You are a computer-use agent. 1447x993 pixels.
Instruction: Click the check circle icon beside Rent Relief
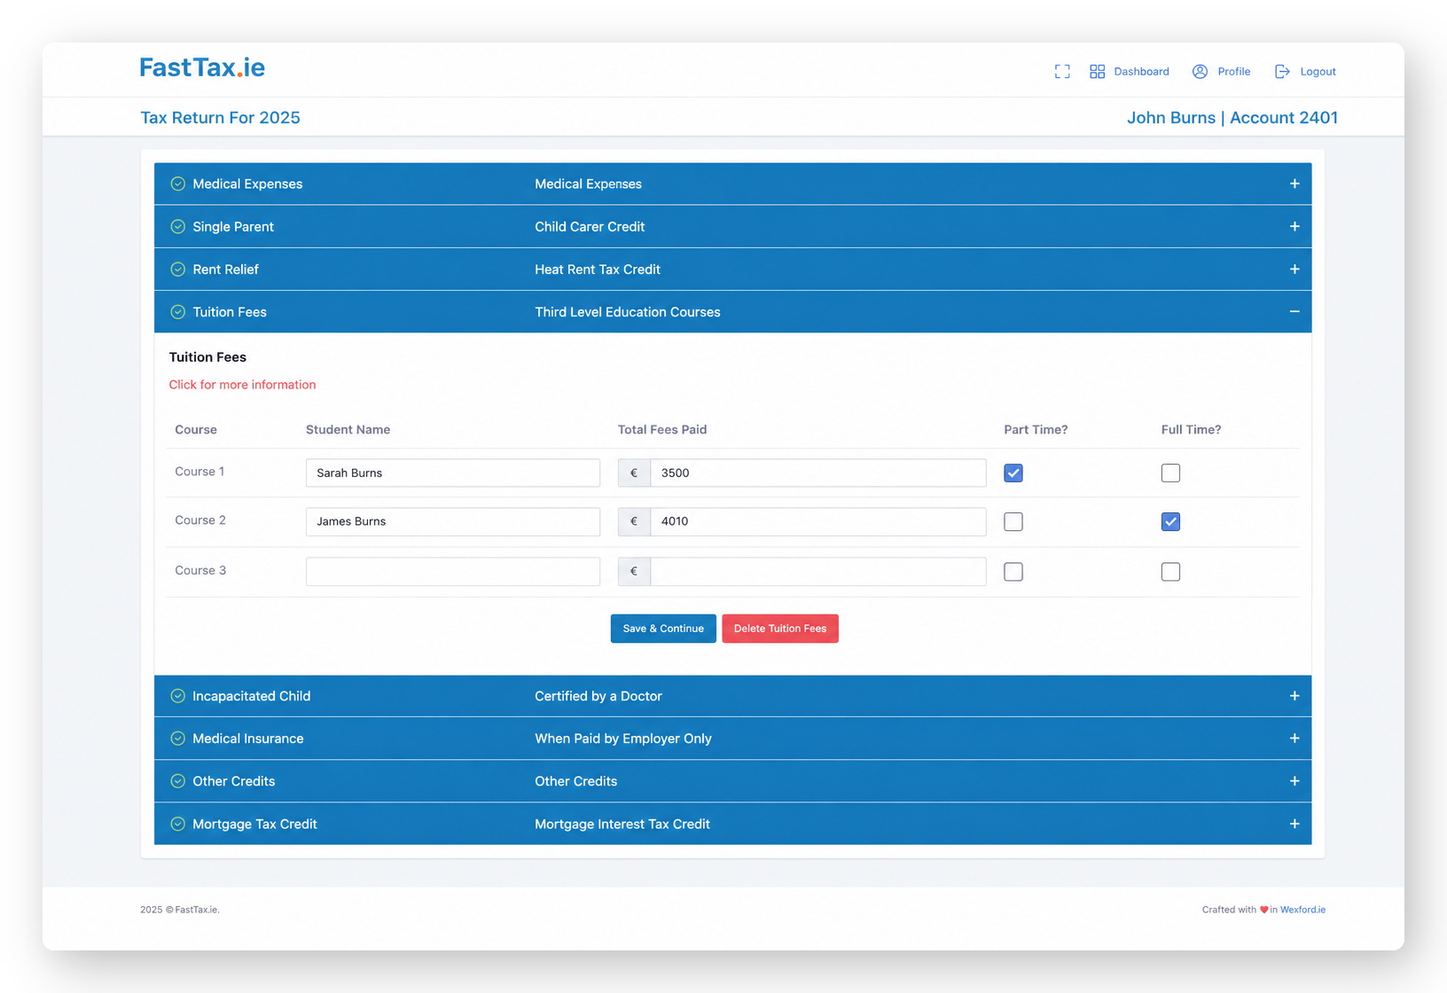coord(178,270)
